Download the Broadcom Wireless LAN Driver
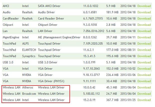Screen dimensions: 155x107 144,94
